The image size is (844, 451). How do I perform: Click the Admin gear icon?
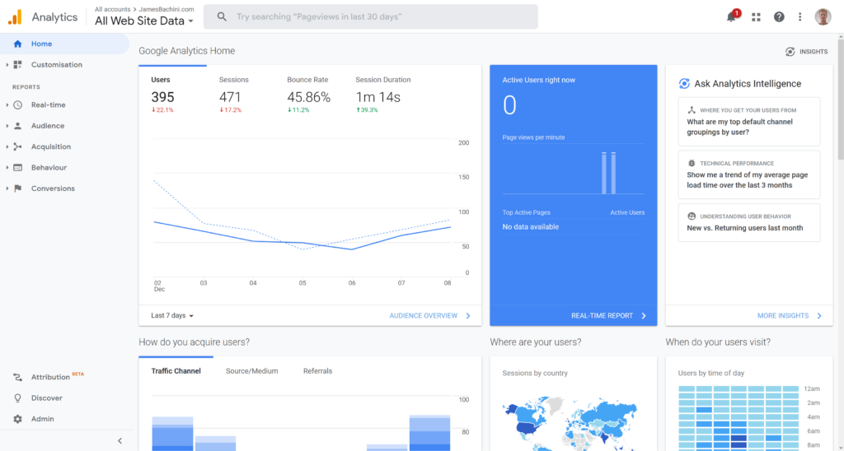point(18,419)
